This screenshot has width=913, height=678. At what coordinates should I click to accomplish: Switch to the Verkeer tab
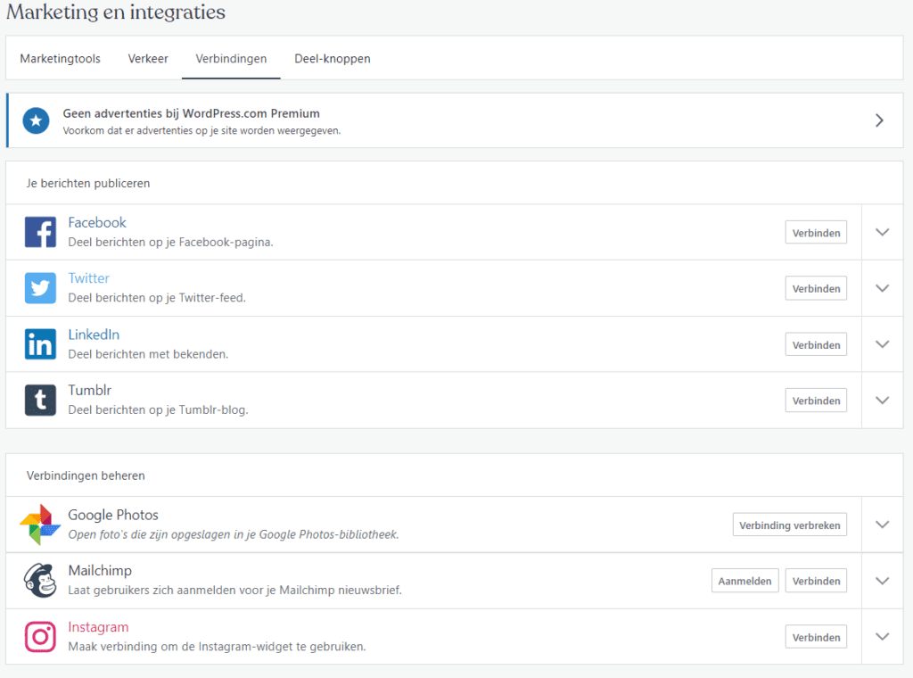(x=148, y=58)
